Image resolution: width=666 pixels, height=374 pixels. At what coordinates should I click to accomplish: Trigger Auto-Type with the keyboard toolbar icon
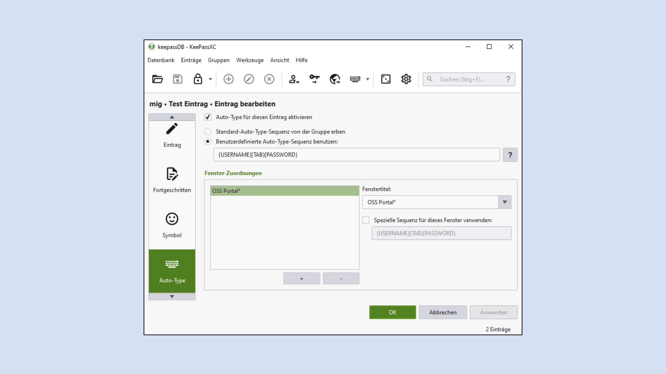click(x=355, y=79)
